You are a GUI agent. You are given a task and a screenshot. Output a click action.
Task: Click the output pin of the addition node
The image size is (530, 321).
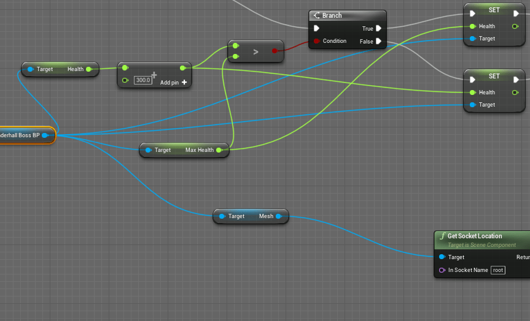(182, 68)
